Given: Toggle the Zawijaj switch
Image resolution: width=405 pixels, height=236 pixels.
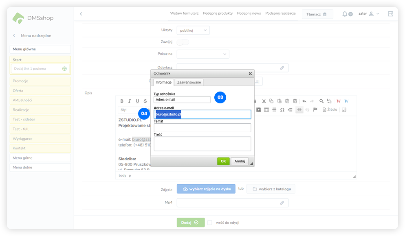Looking at the screenshot, I should tap(183, 42).
